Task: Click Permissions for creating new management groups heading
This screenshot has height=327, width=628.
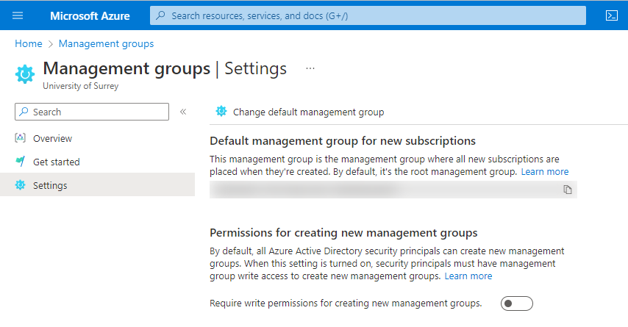Action: pos(343,233)
